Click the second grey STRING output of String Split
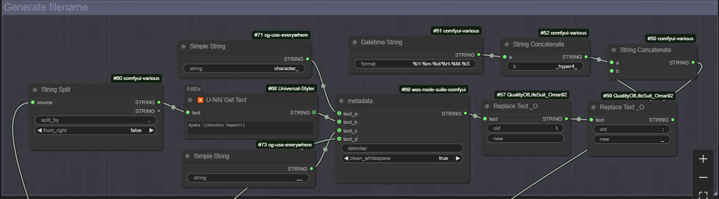This screenshot has height=199, width=719. click(159, 111)
